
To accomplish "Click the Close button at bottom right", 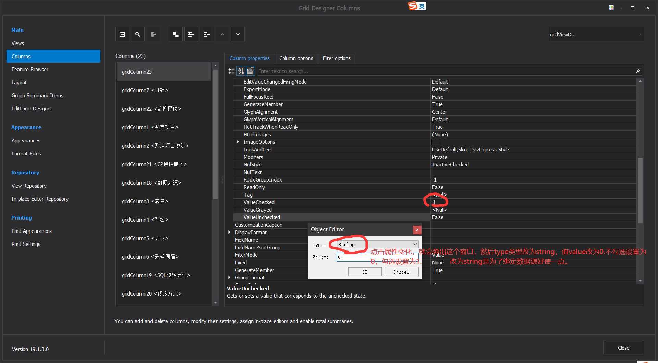I will [x=623, y=348].
